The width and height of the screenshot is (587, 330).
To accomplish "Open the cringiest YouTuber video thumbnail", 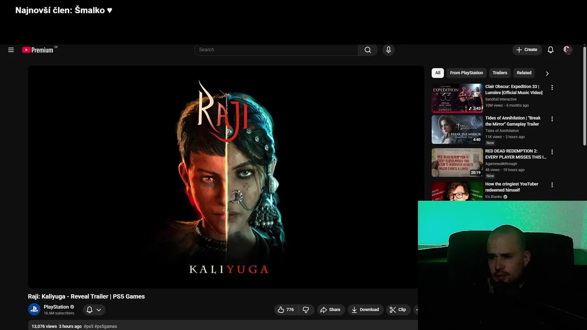I will point(457,191).
